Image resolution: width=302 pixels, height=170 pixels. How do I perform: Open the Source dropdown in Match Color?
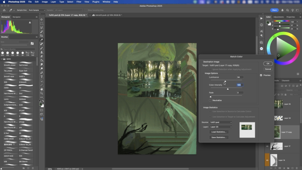coord(221,122)
